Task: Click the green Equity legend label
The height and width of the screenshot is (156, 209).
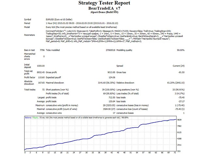Action: point(36,118)
